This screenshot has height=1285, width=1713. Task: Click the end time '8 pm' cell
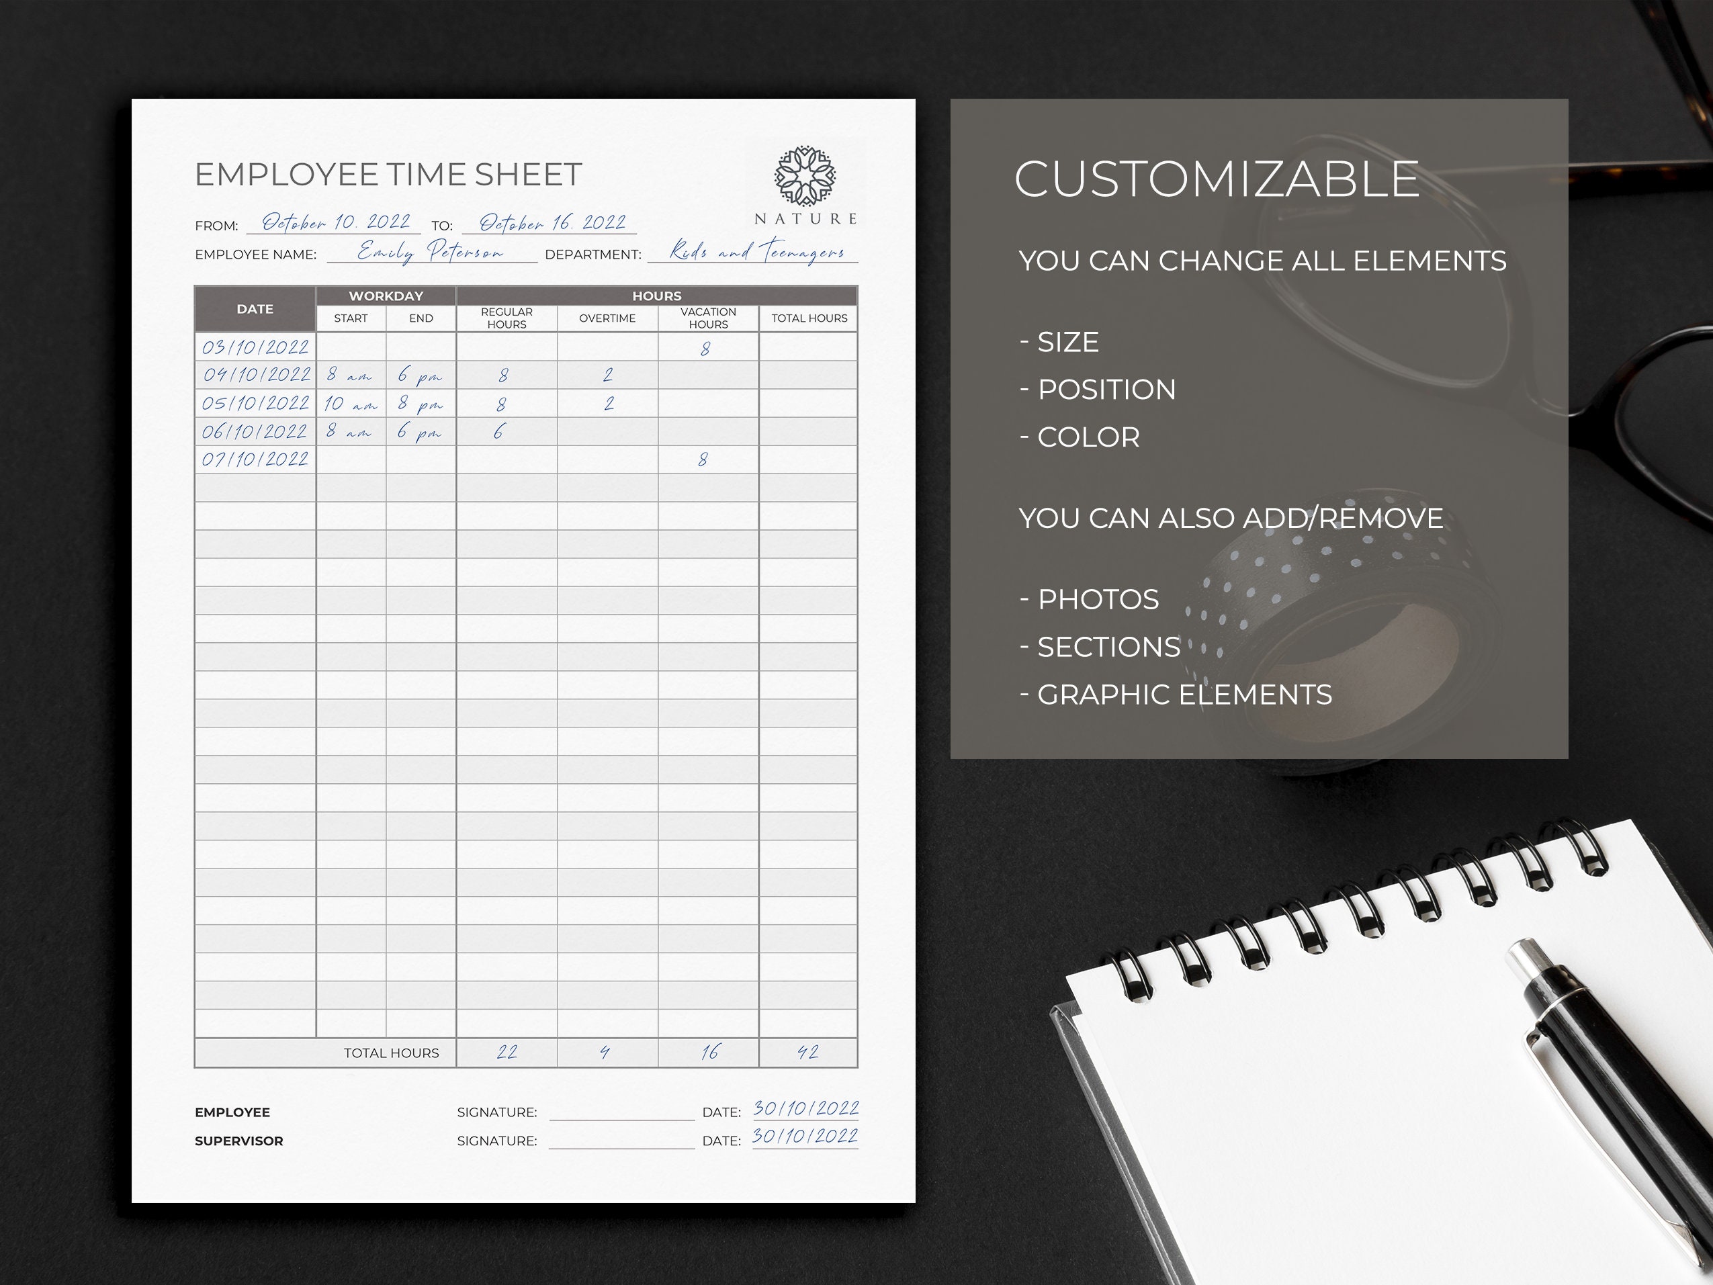[421, 404]
